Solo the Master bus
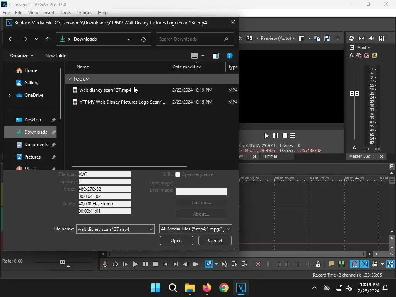This screenshot has height=297, width=396. pyautogui.click(x=374, y=56)
